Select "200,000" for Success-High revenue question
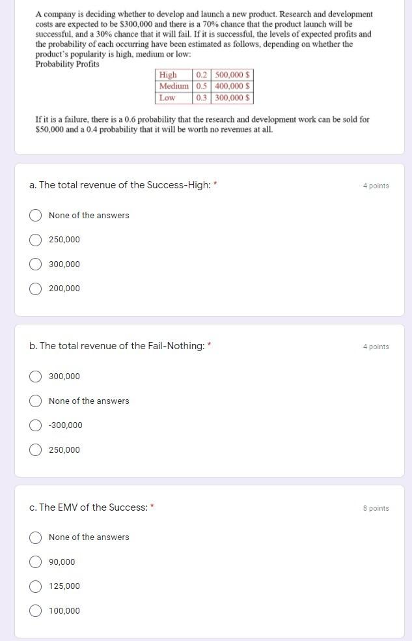Viewport: 412px width, 641px height. (36, 288)
